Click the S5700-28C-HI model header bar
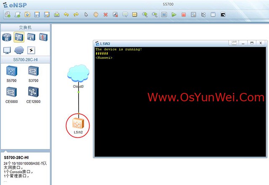 [x=25, y=59]
